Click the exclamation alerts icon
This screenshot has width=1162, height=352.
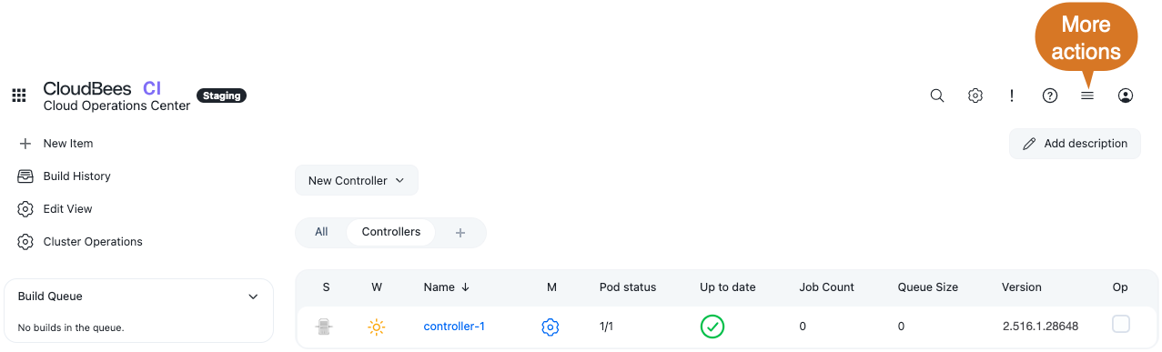point(1012,96)
